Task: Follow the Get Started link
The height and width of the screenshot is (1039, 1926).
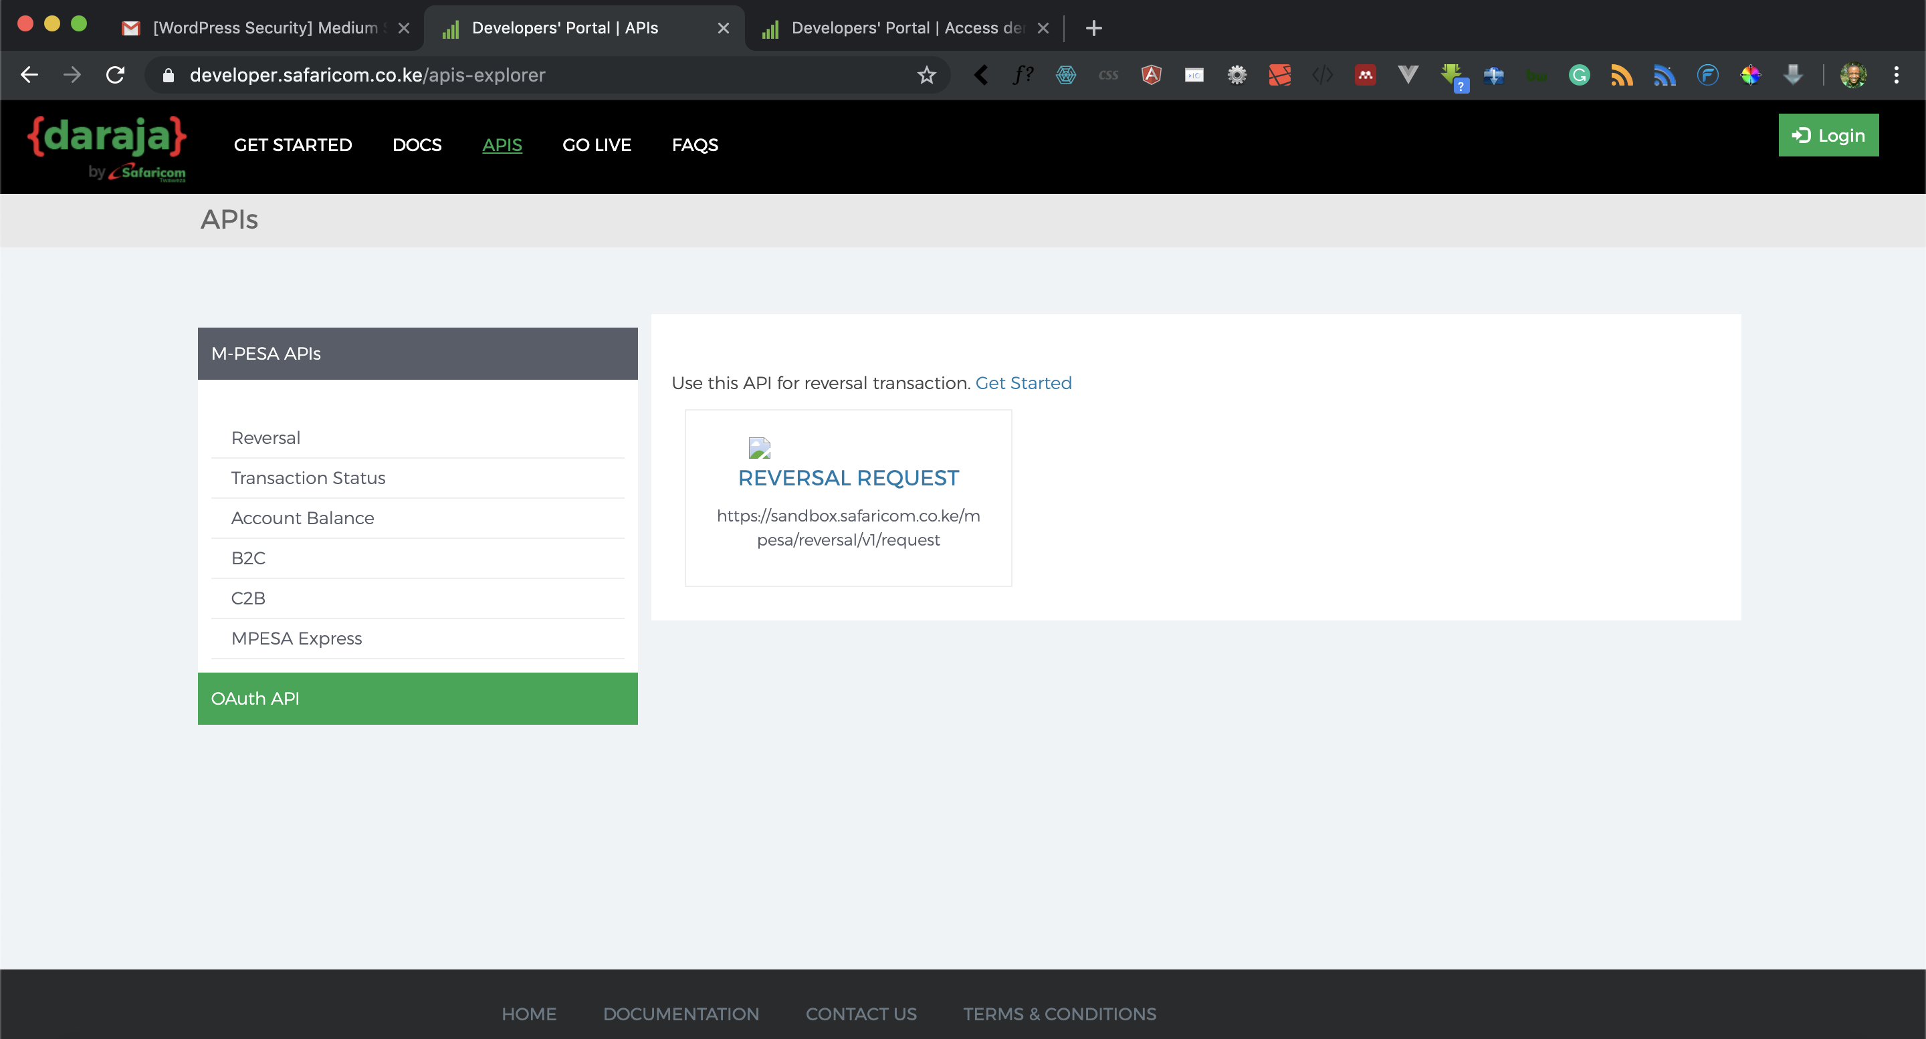Action: 1023,382
